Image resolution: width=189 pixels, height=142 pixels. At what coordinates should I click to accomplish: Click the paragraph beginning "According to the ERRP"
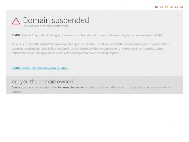(90, 49)
